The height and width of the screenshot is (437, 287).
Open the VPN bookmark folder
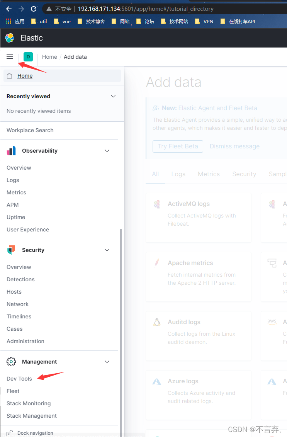click(x=204, y=22)
